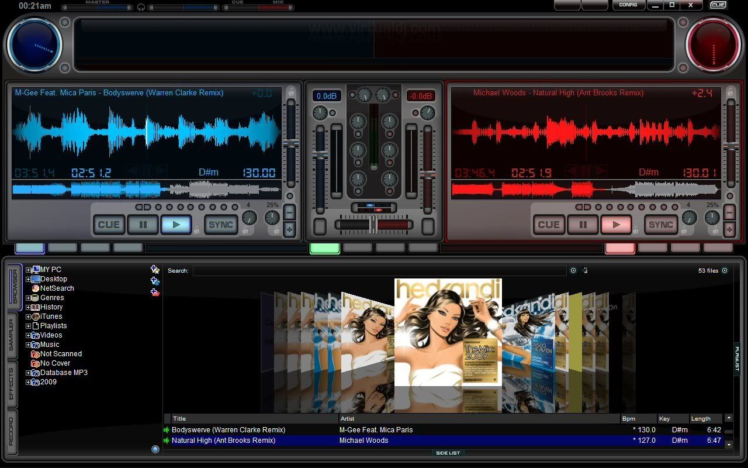The width and height of the screenshot is (748, 468).
Task: Click the left deck loop in/out icon
Action: 143,207
